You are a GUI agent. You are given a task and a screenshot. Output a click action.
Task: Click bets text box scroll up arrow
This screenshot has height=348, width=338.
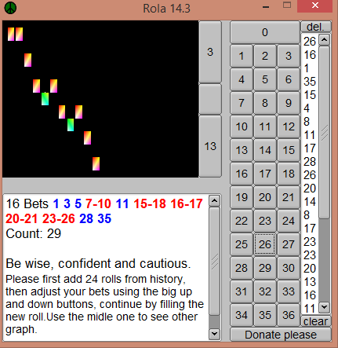pos(215,201)
